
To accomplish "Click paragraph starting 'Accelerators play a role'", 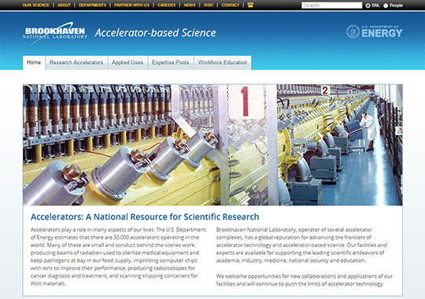I will point(118,257).
